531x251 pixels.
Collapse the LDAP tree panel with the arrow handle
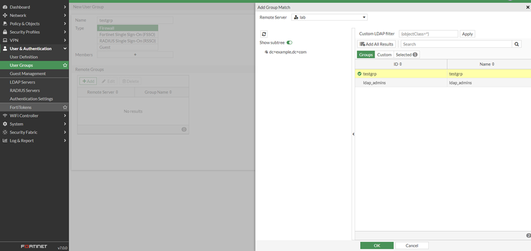tap(353, 134)
